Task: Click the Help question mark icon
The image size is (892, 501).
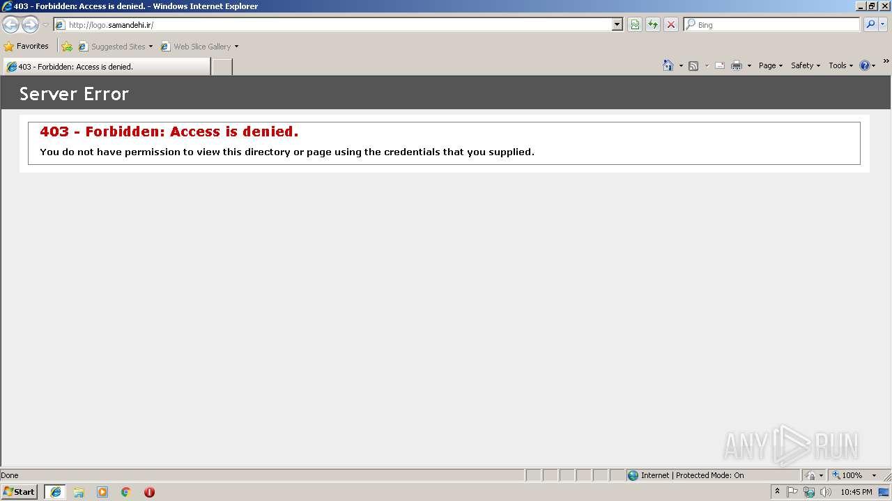Action: 865,65
